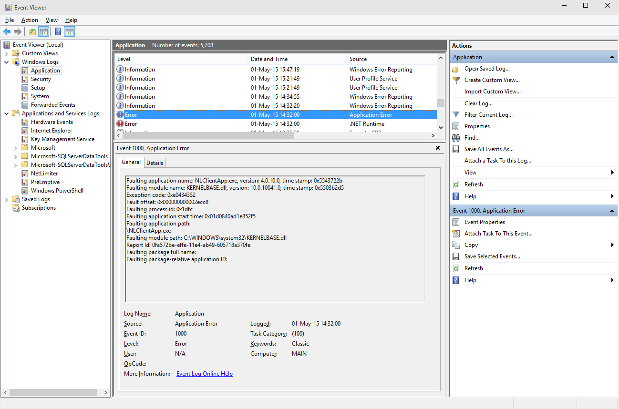Collapse the Application section in Actions pane
This screenshot has height=409, width=619.
(612, 57)
